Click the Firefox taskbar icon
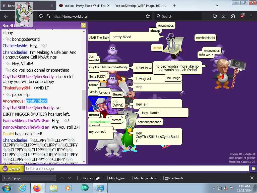 (x=37, y=188)
